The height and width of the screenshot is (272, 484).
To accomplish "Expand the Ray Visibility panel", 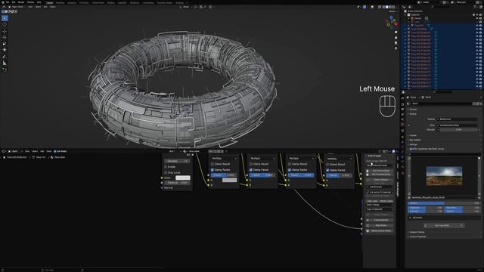I will click(415, 140).
